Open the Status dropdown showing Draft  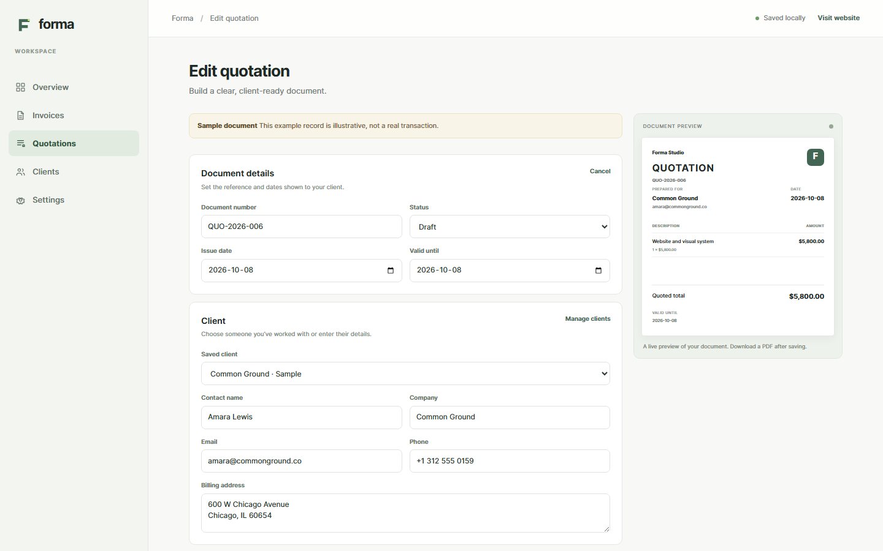[x=510, y=227]
